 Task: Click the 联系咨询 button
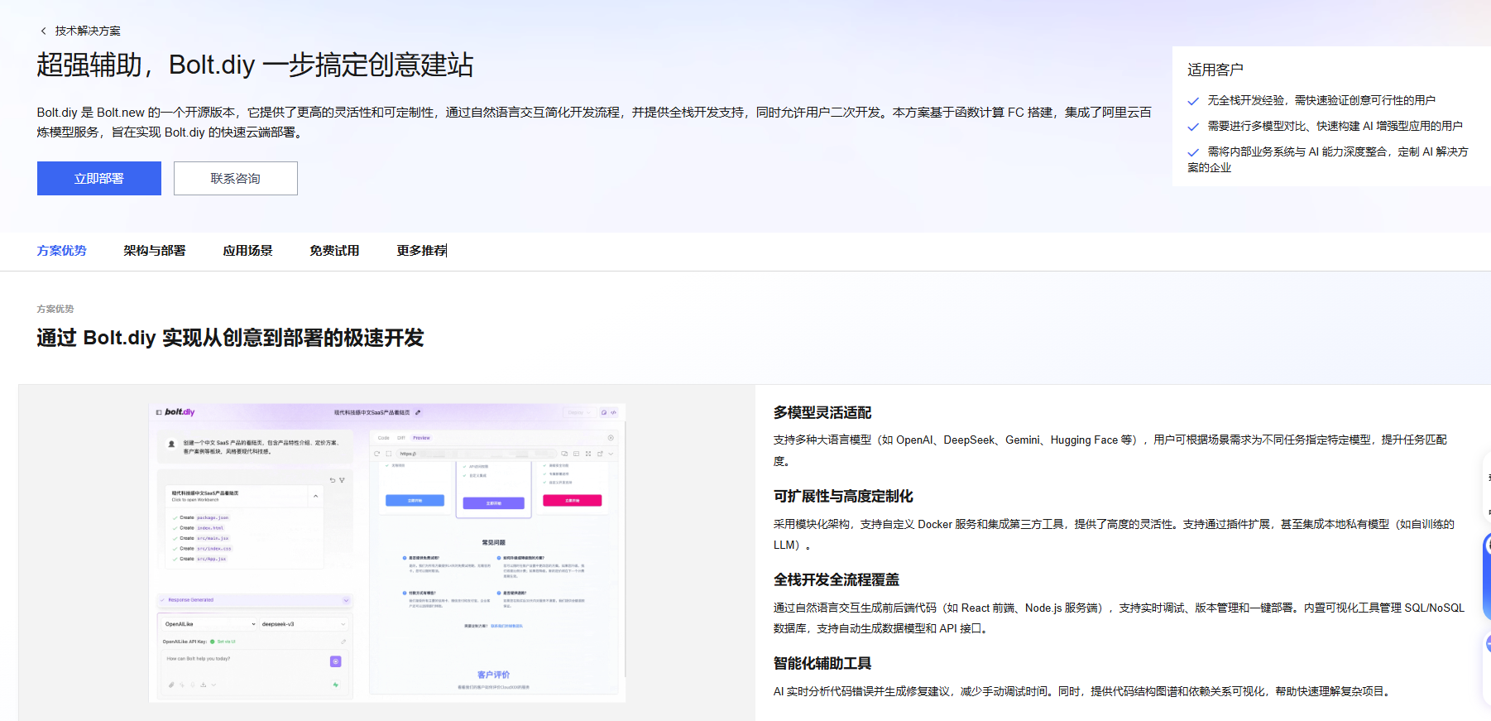tap(236, 178)
